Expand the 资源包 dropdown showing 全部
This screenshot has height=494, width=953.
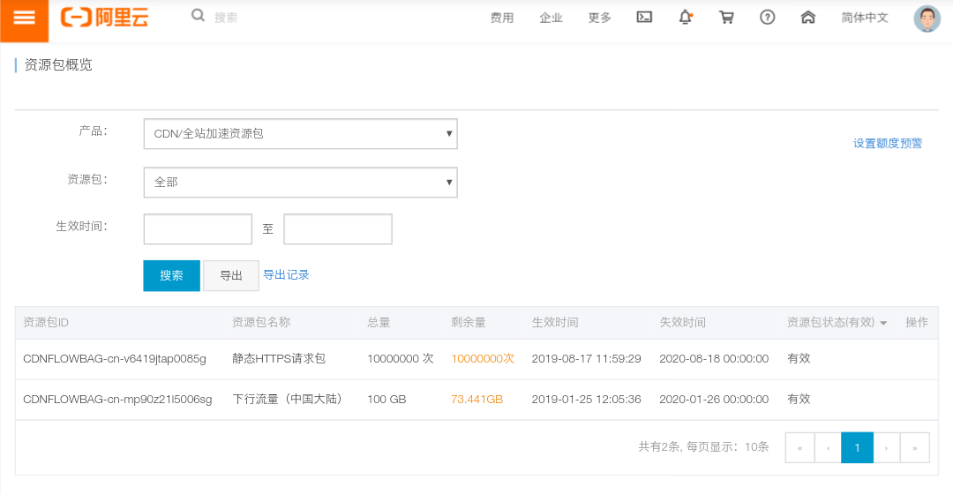click(x=300, y=183)
